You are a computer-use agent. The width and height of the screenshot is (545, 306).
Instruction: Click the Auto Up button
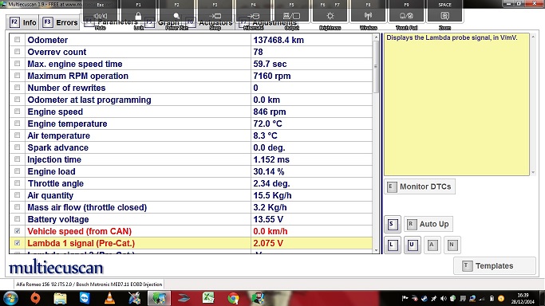tap(428, 224)
